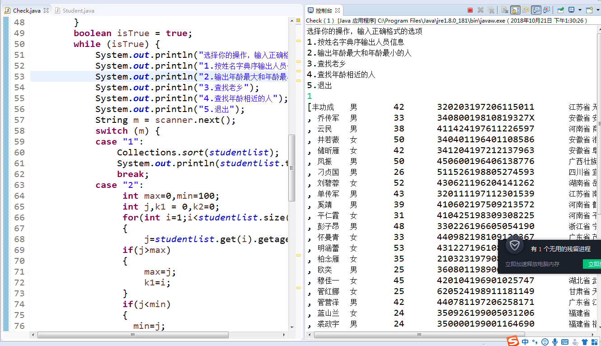Open the Open Console dropdown arrow
This screenshot has width=601, height=346.
(597, 10)
